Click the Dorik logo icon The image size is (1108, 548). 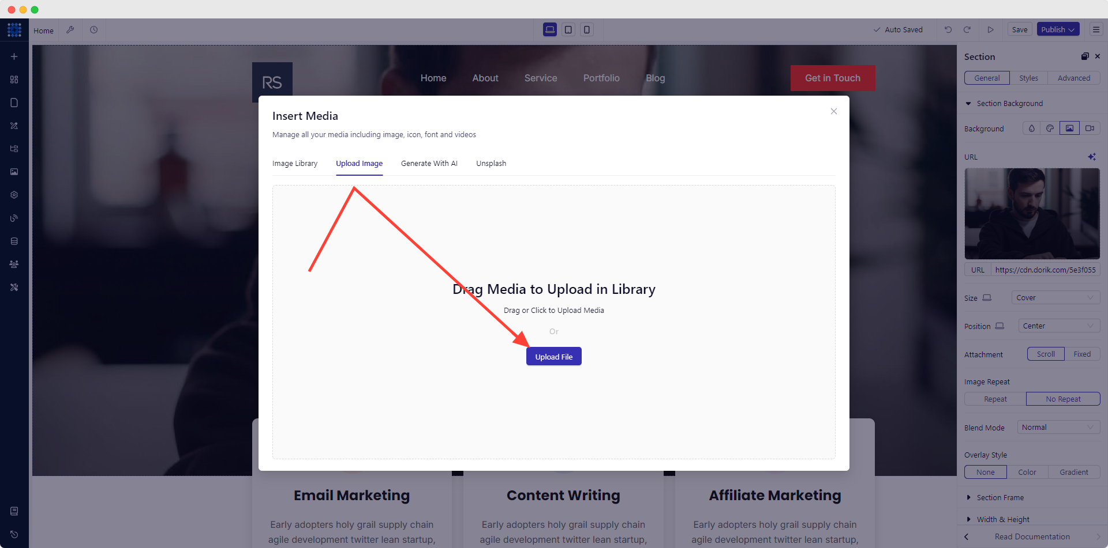pos(14,30)
